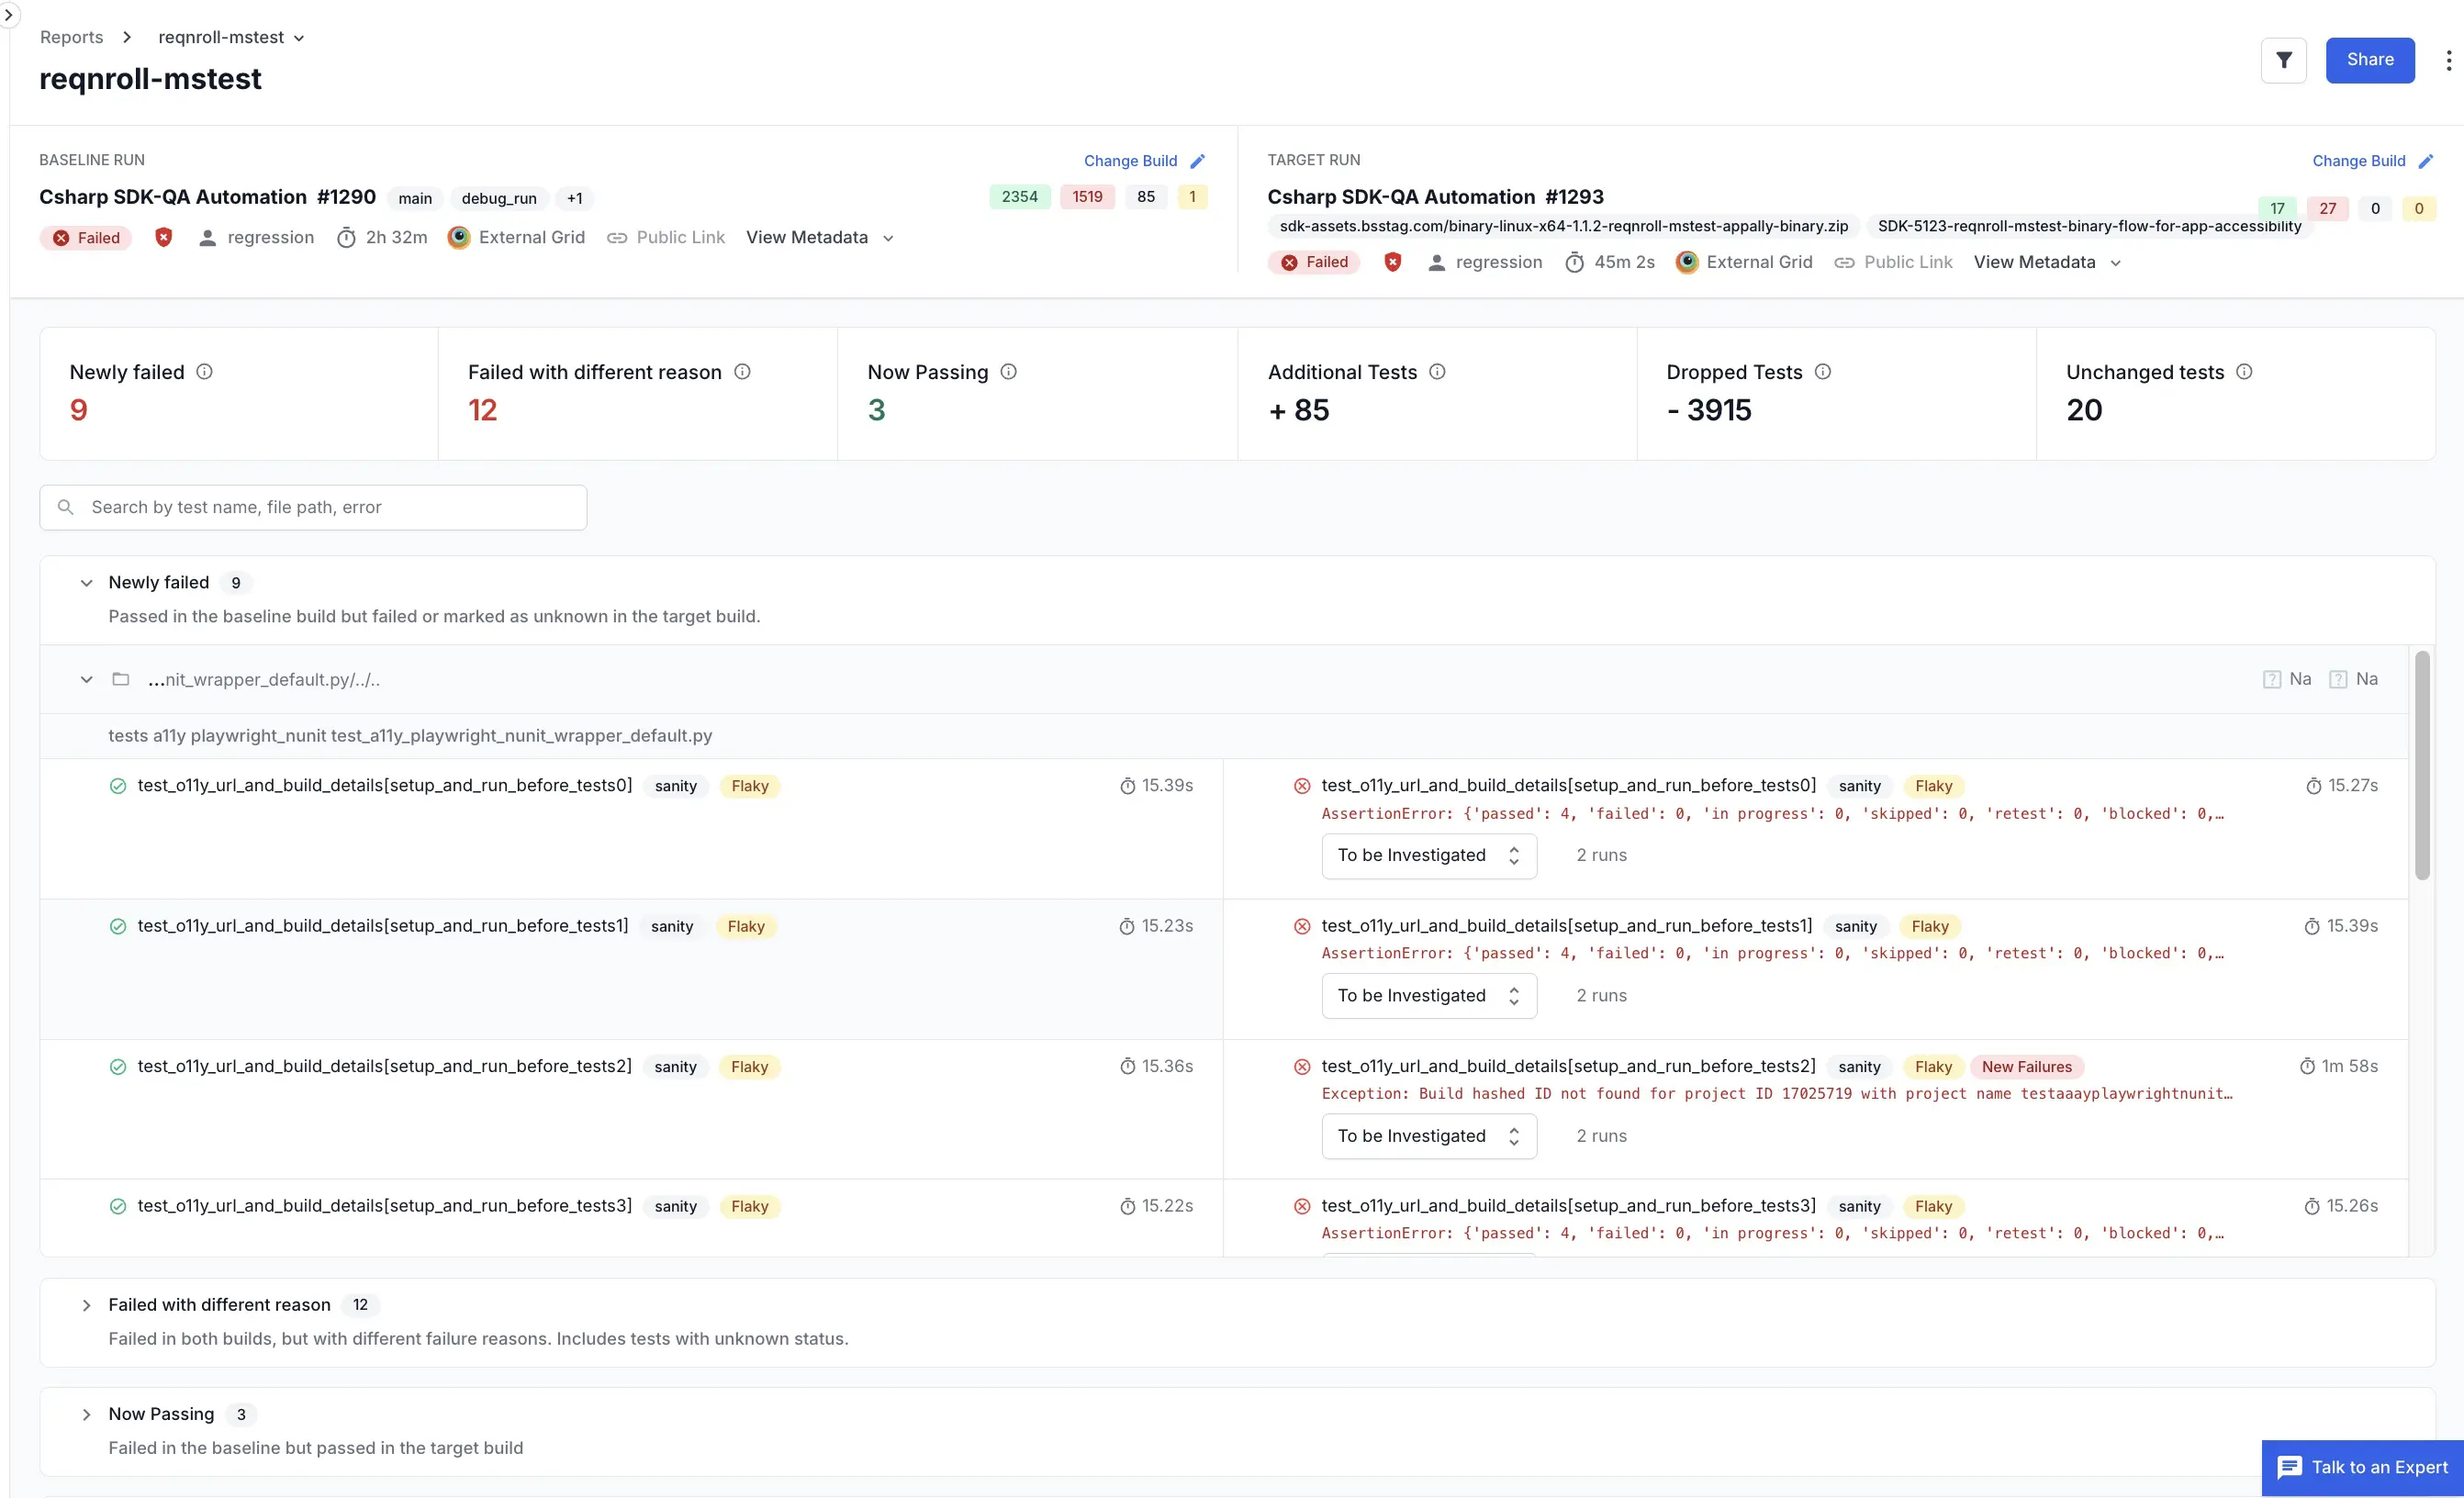Click the 2 runs label for tests0
The image size is (2464, 1498).
point(1601,855)
